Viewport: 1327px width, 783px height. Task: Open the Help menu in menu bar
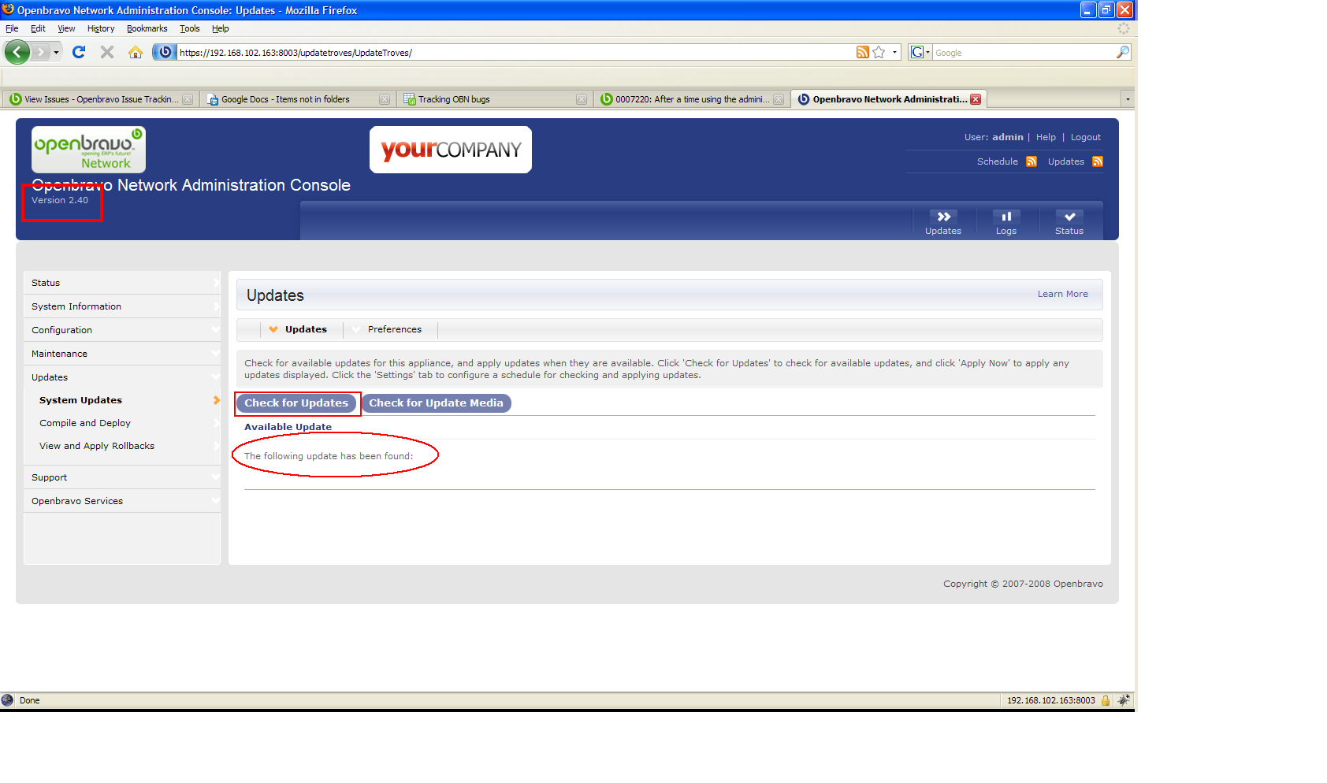(x=221, y=28)
